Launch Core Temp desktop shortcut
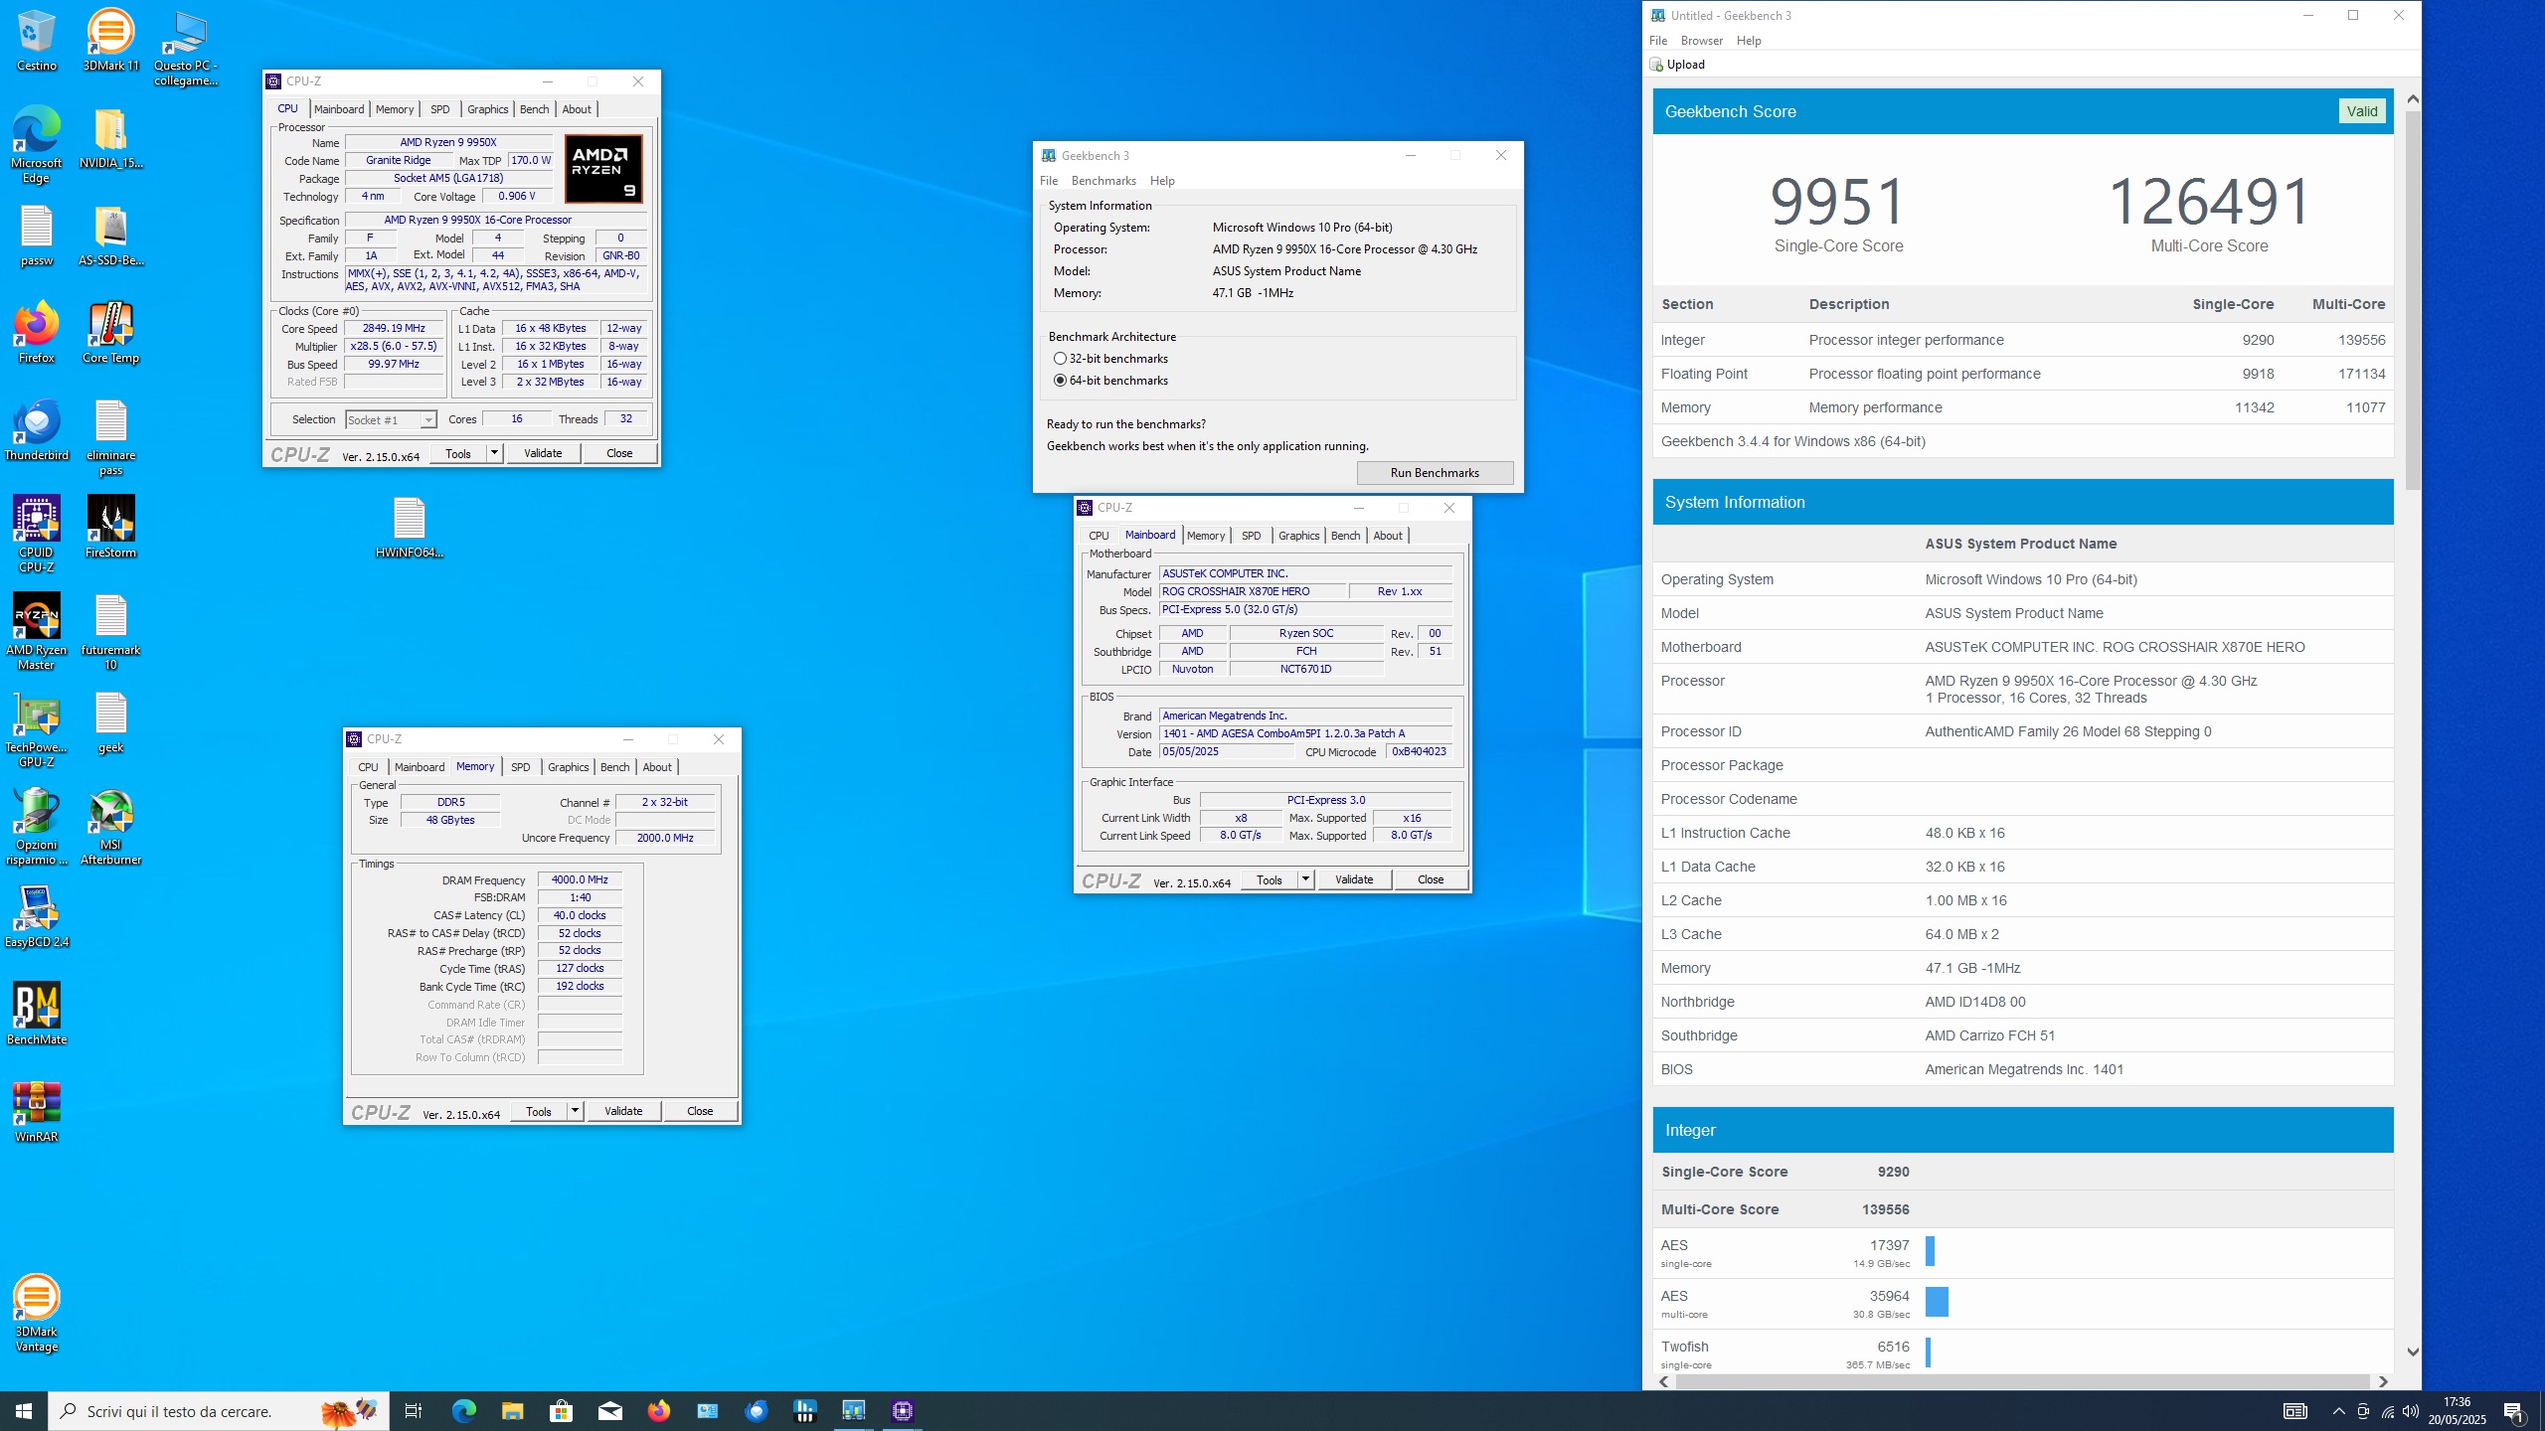Viewport: 2545px width, 1431px height. [x=110, y=333]
